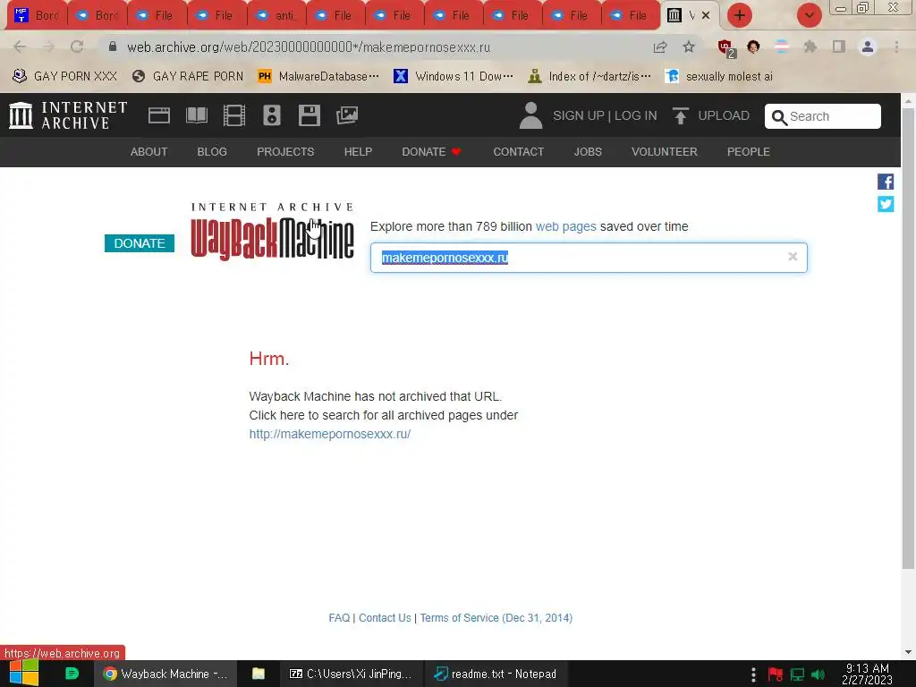Open the PROJECTS menu item
916x687 pixels.
point(285,152)
